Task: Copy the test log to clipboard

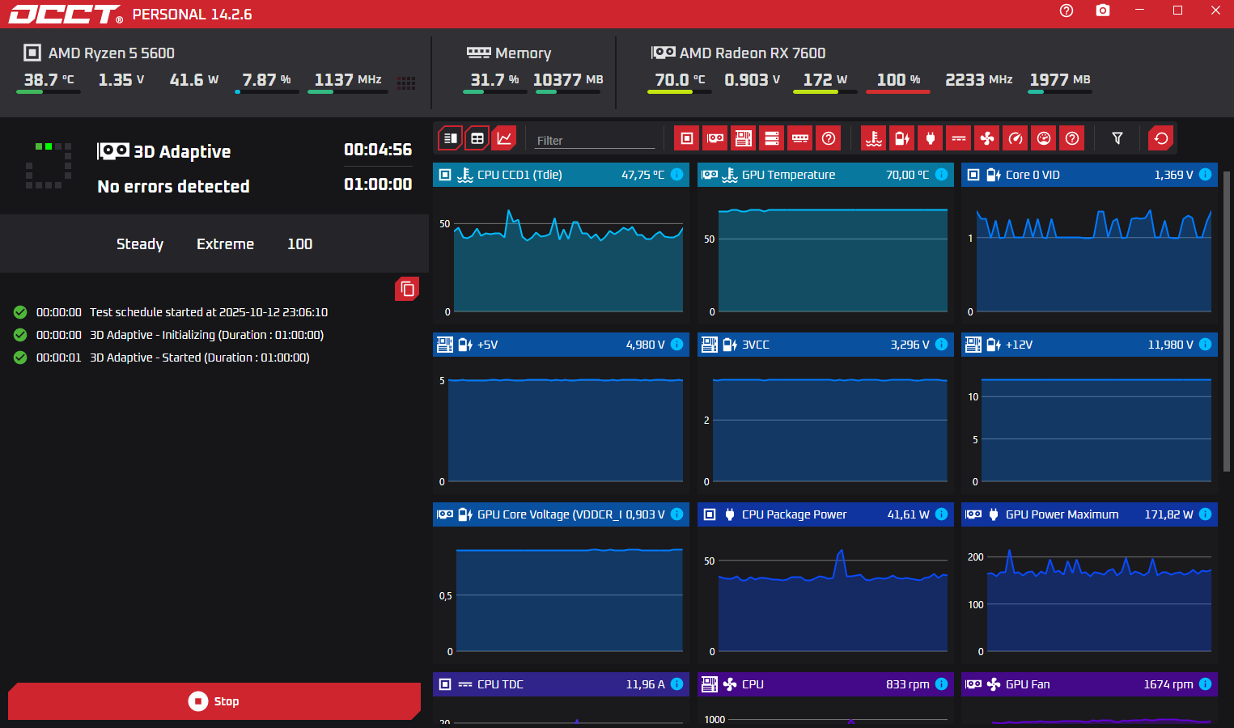Action: pos(407,289)
